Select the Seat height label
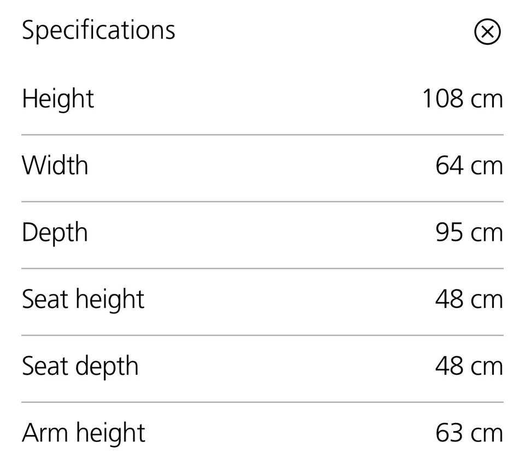 pos(83,299)
